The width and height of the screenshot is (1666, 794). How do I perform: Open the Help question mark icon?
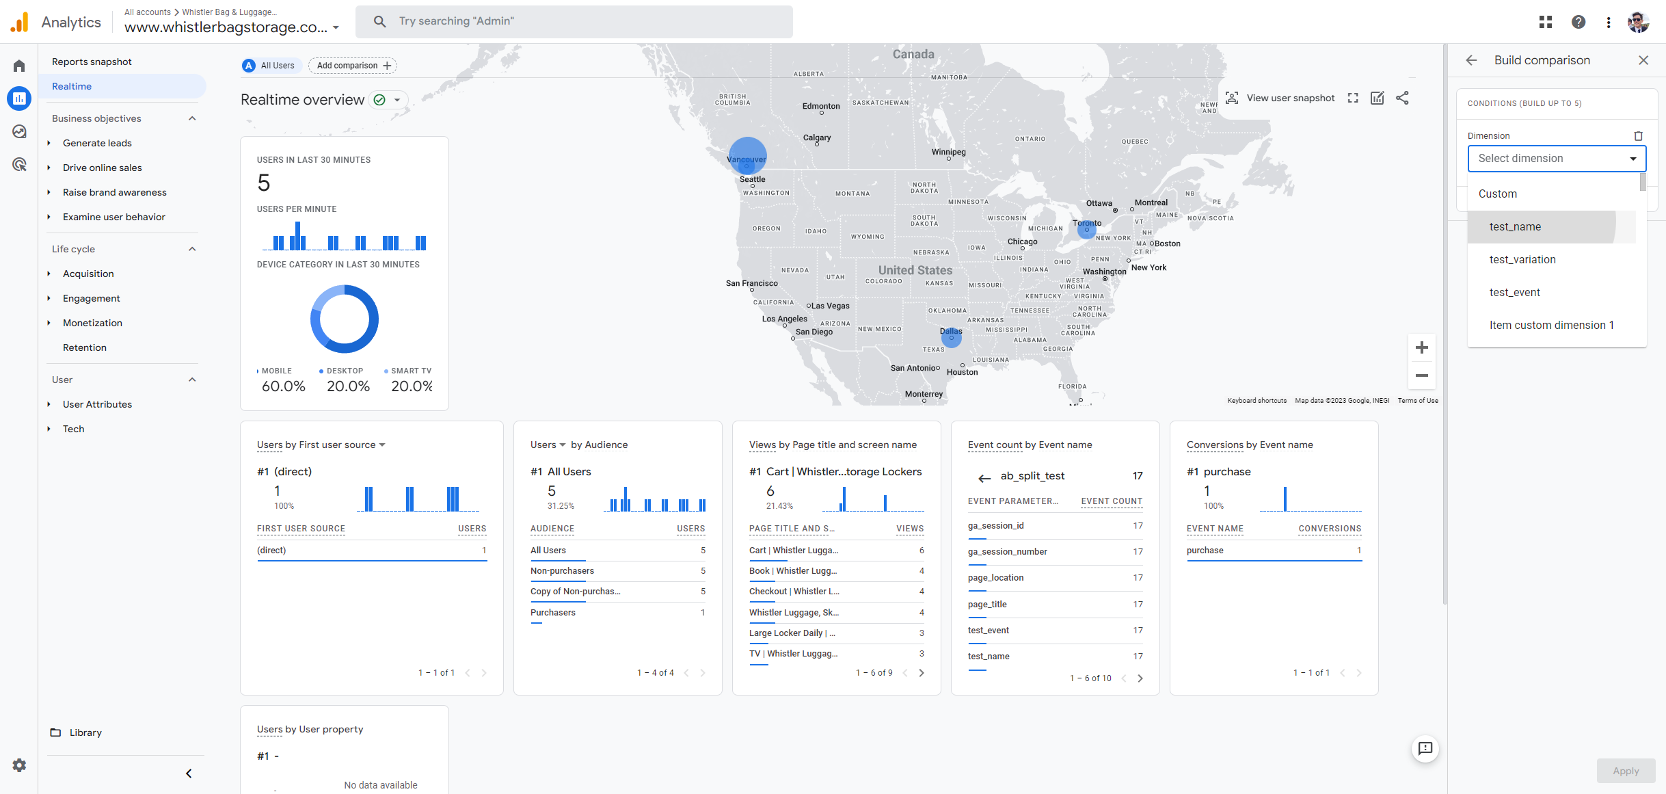click(x=1578, y=22)
